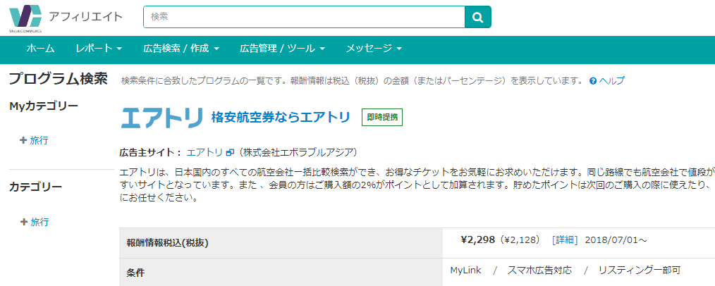Expand the 広告検索 / 作成 dropdown menu

(181, 49)
